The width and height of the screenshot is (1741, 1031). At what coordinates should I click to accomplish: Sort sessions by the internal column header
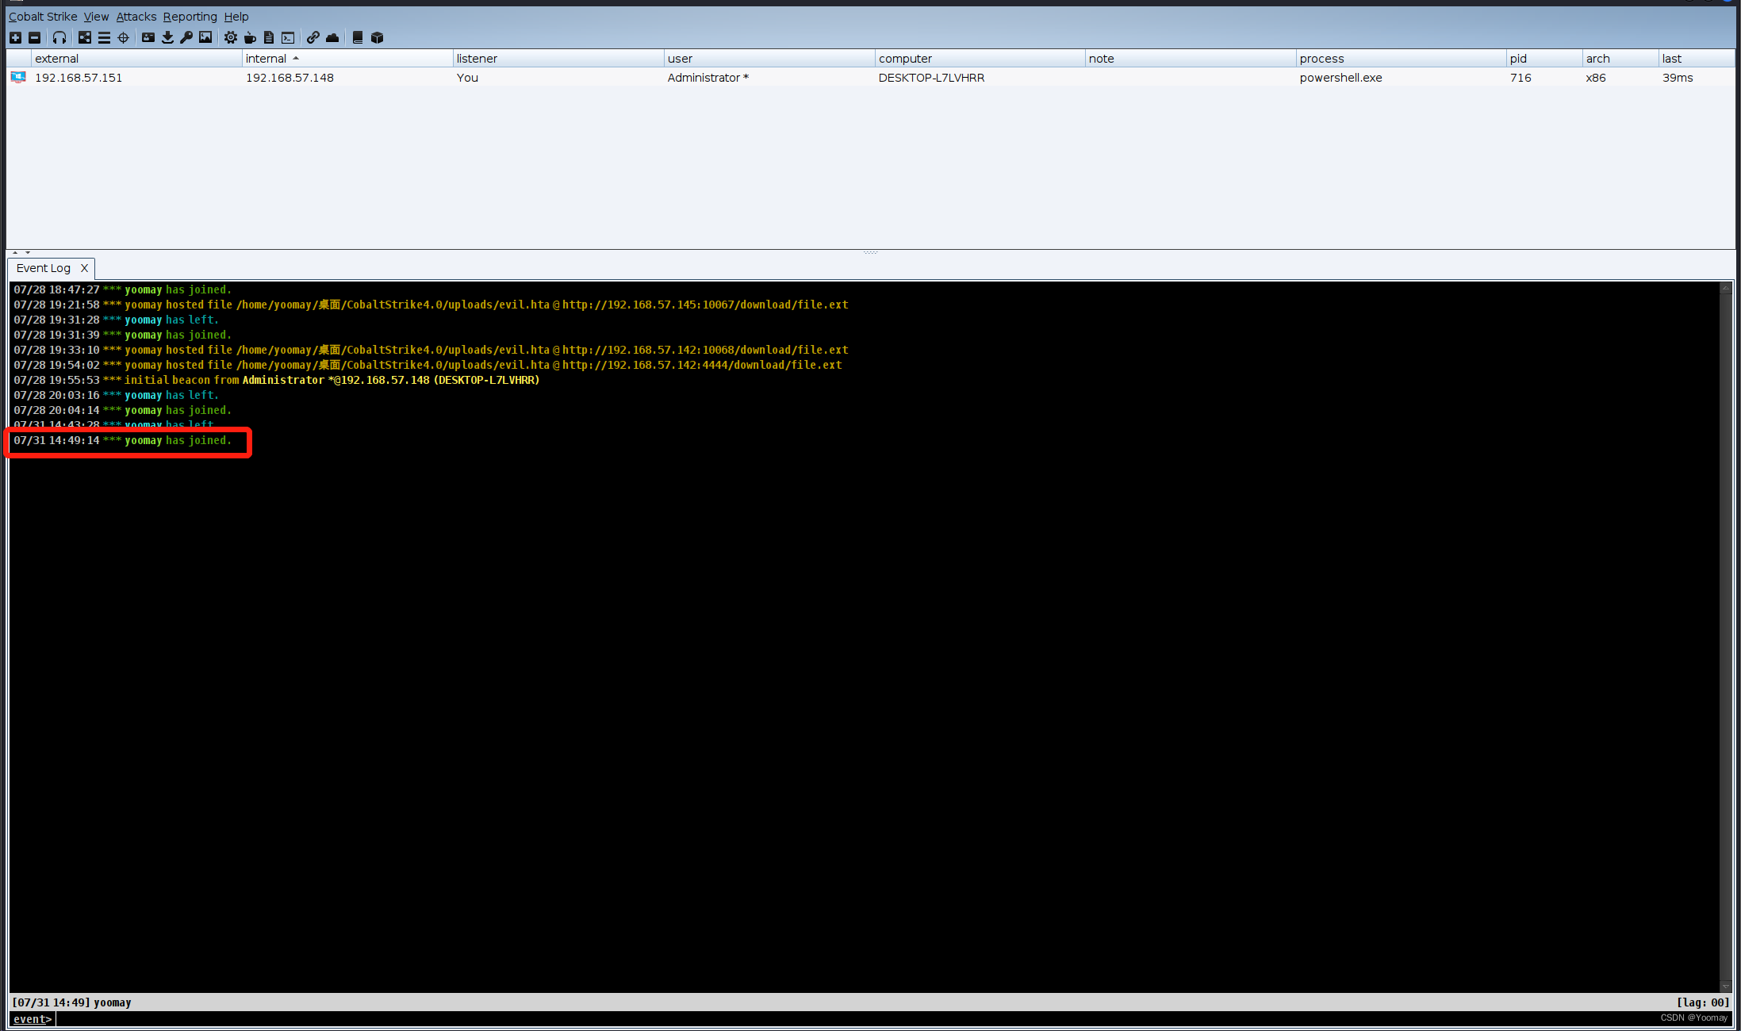pos(347,59)
